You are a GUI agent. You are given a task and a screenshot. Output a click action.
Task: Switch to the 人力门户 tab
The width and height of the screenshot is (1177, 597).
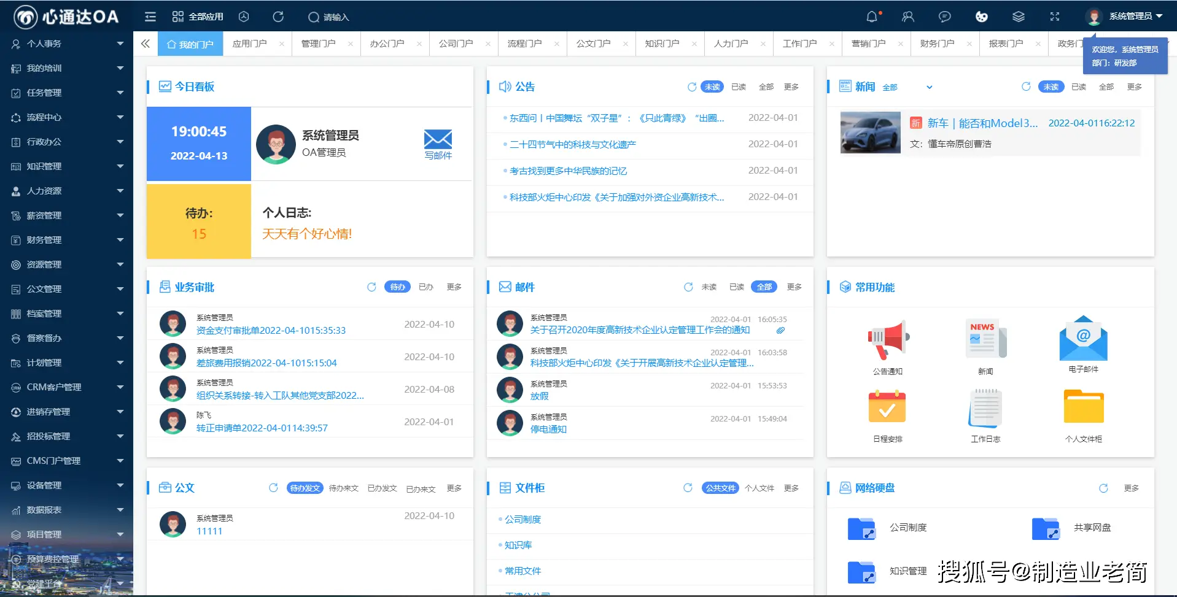[x=731, y=44]
